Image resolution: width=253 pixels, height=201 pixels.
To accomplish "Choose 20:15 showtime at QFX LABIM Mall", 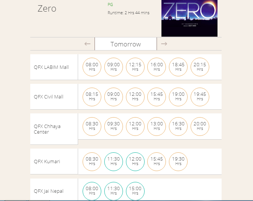I will point(200,67).
